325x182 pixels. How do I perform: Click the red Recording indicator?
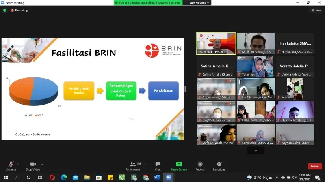pyautogui.click(x=19, y=11)
